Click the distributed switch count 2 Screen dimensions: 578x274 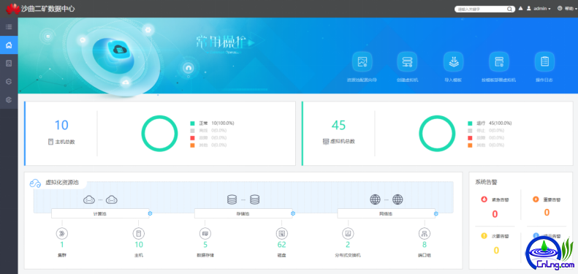pos(348,245)
